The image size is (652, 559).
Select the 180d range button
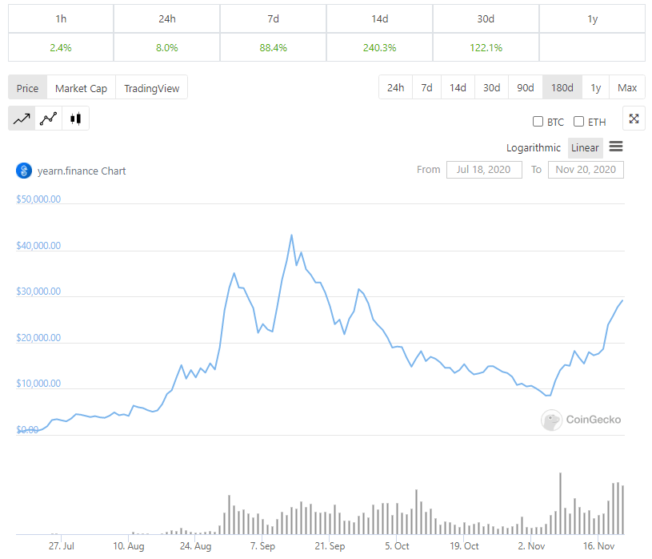(562, 87)
